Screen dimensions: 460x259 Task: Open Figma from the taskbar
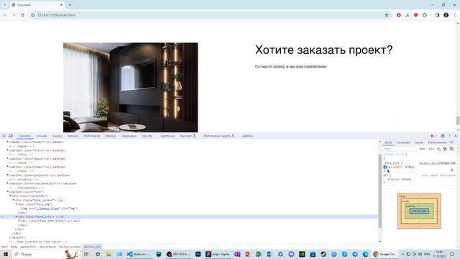[217, 254]
